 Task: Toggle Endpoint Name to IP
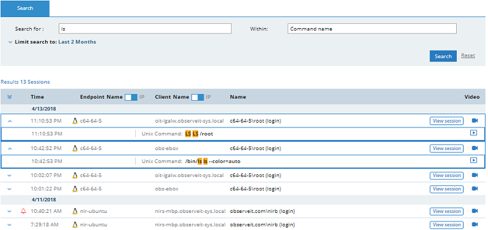(x=131, y=97)
